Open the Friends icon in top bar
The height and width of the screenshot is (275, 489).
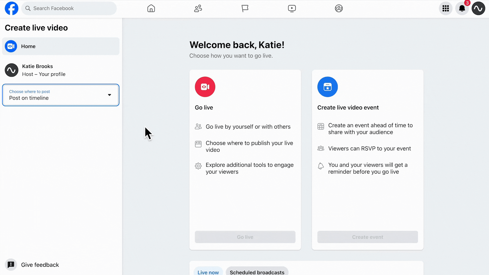point(198,8)
